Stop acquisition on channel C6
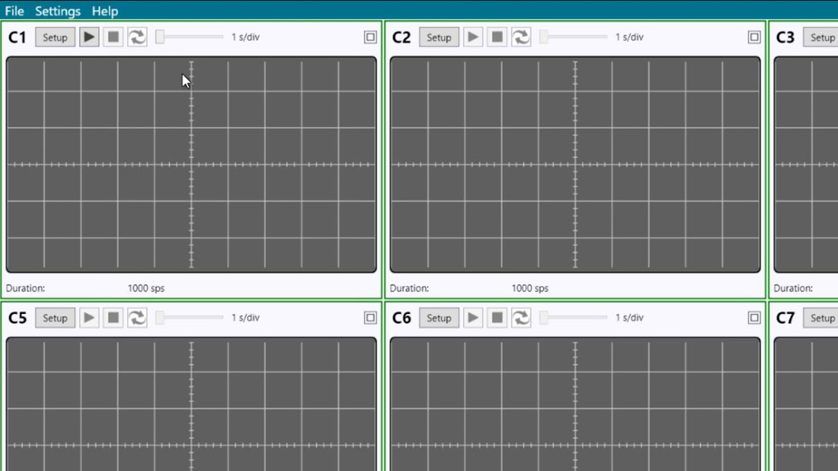This screenshot has width=838, height=471. [497, 318]
